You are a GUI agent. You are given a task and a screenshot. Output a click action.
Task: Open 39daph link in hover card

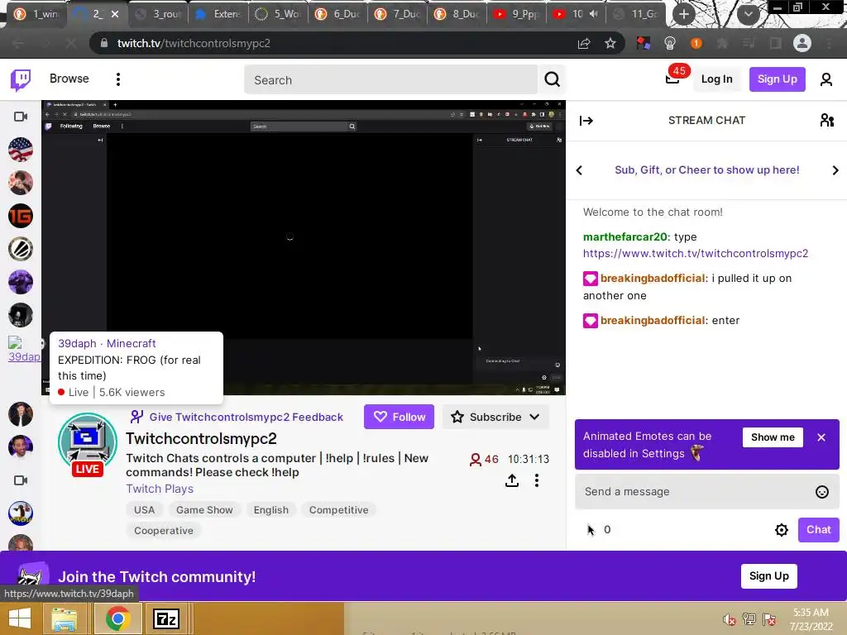(x=77, y=343)
